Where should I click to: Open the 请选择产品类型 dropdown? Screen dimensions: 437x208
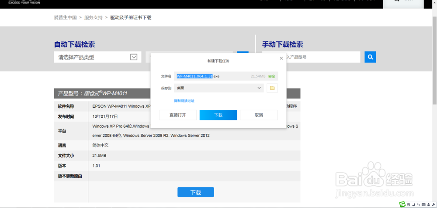[97, 57]
